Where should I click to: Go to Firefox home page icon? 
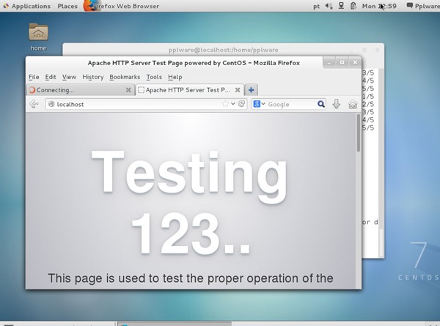point(353,104)
